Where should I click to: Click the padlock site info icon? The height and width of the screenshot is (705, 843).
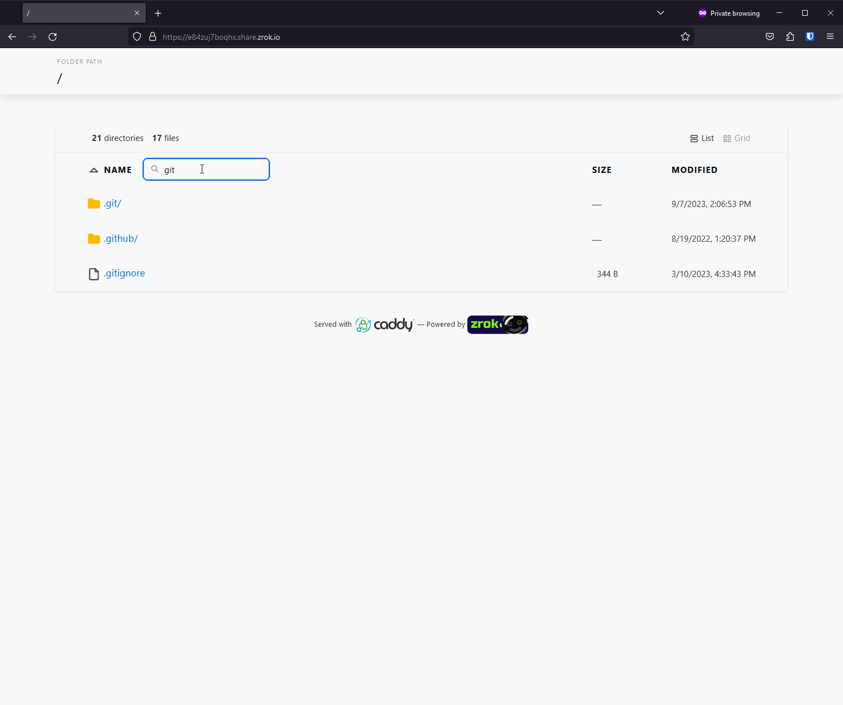click(153, 37)
